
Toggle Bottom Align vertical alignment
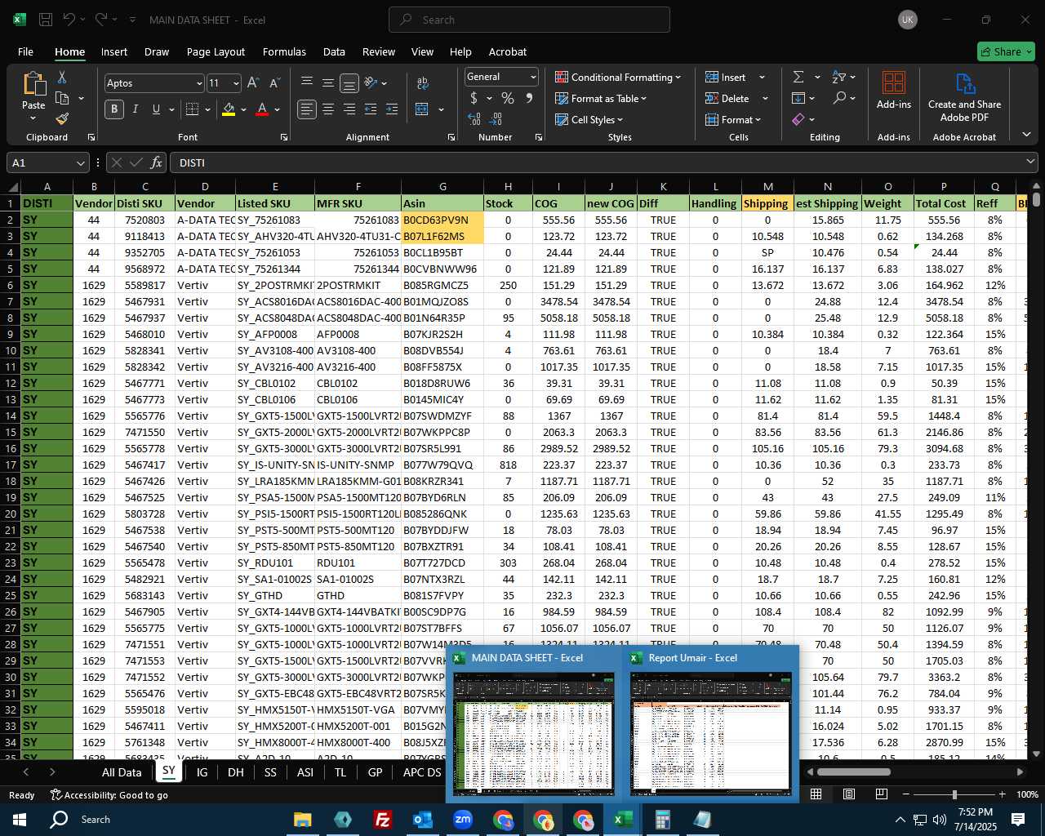tap(349, 82)
